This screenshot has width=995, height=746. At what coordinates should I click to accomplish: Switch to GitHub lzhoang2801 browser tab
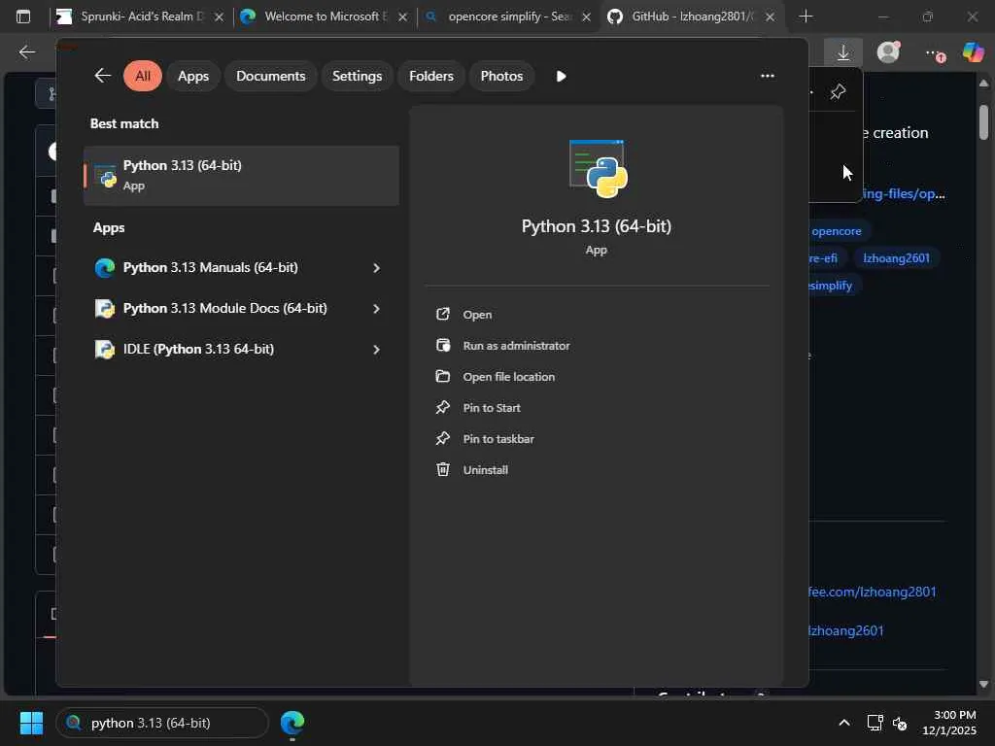click(x=692, y=17)
